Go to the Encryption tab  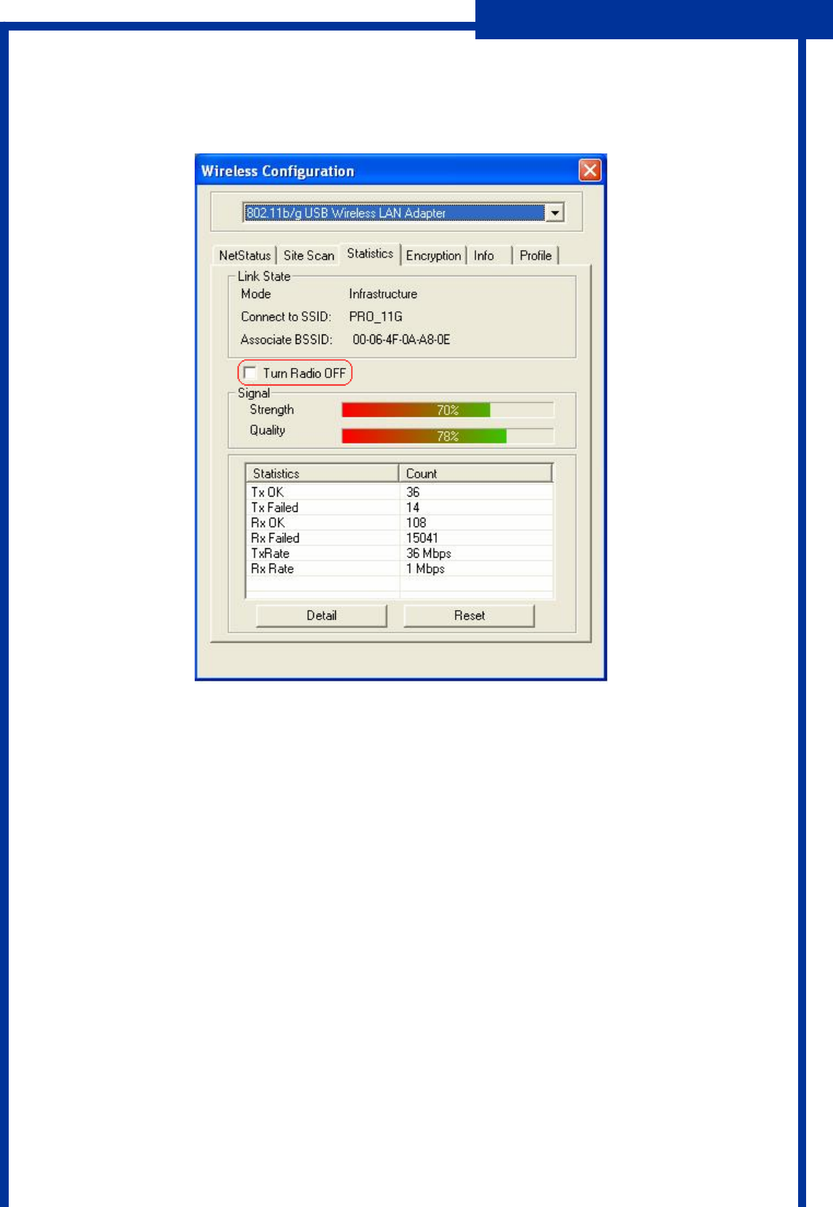tap(433, 255)
